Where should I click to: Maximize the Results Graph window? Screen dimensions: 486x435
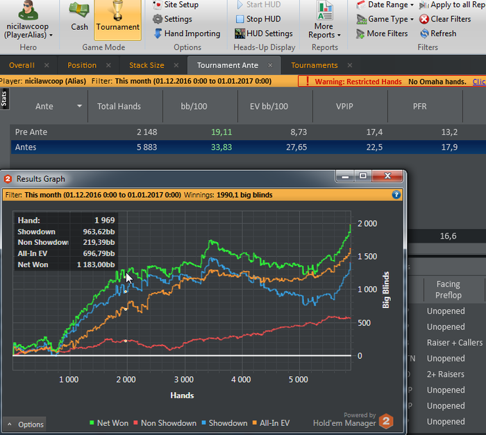coord(362,176)
